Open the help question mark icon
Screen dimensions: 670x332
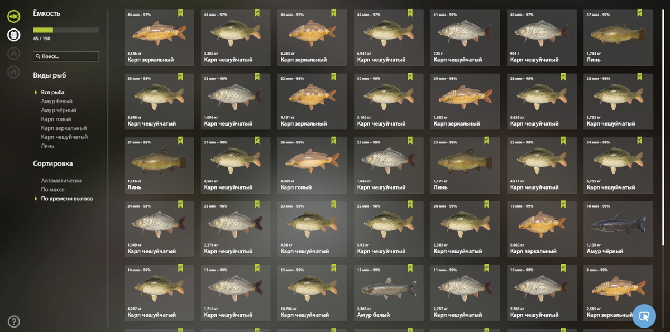point(14,321)
